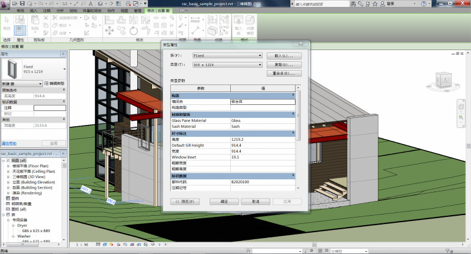
Task: Open the type dropdown showing 915 x 1219
Action: pyautogui.click(x=227, y=65)
